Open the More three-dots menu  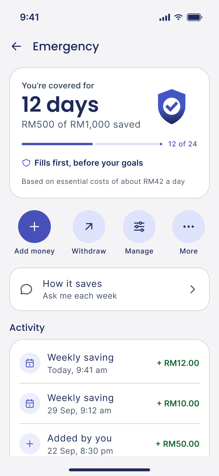coord(189,227)
